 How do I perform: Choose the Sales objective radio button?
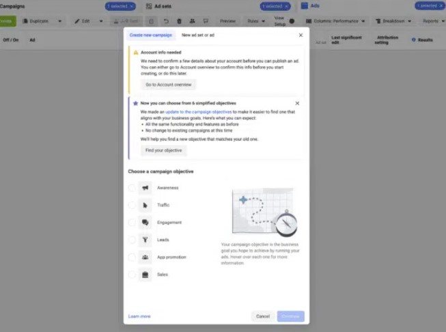tap(132, 275)
